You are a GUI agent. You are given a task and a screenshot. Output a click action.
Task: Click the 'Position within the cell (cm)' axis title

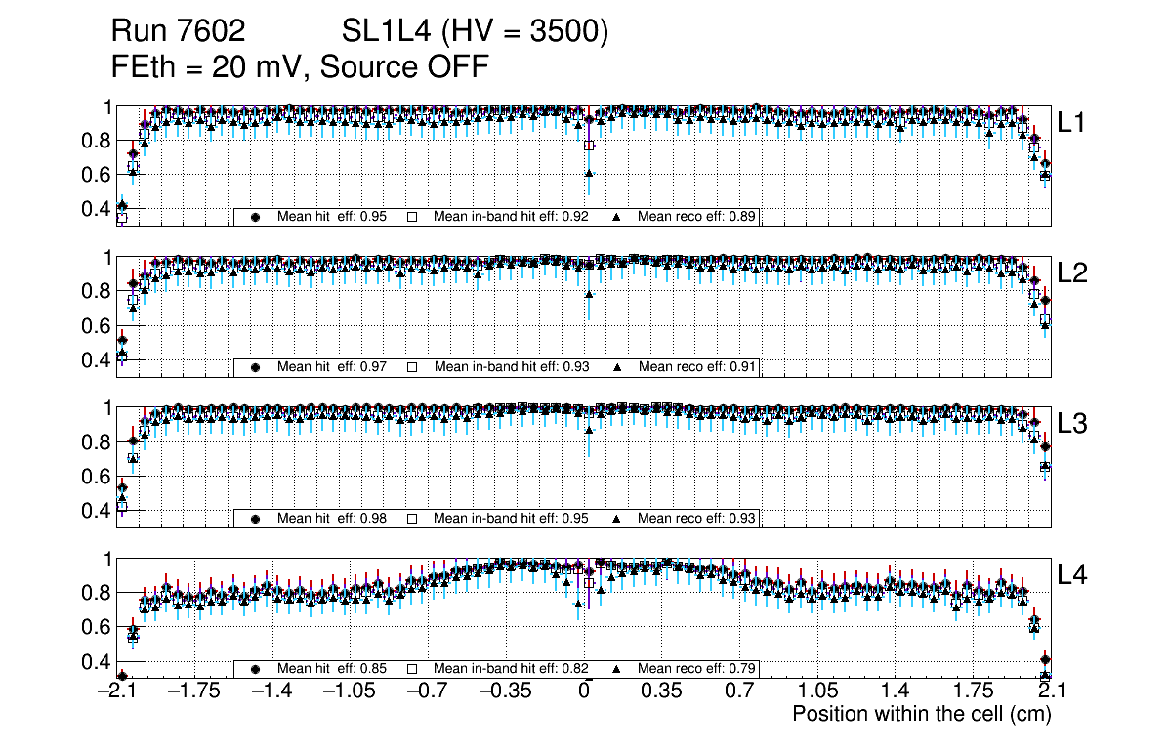[921, 714]
